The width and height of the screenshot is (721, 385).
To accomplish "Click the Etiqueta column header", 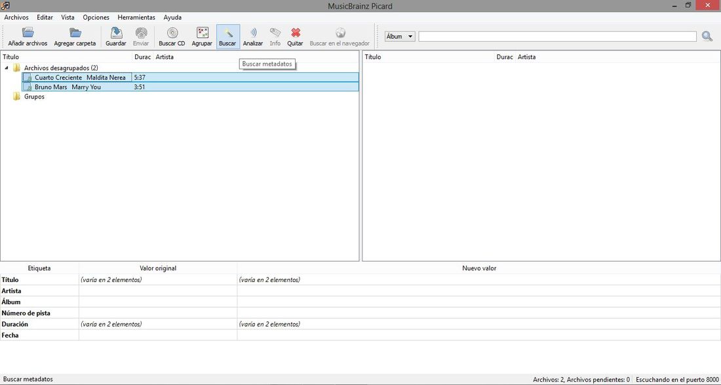I will click(39, 268).
